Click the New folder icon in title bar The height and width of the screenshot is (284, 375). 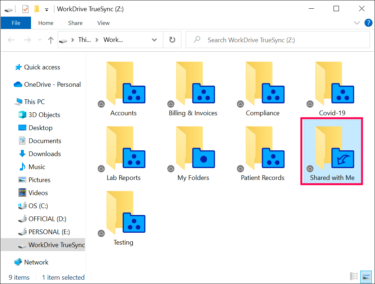36,9
